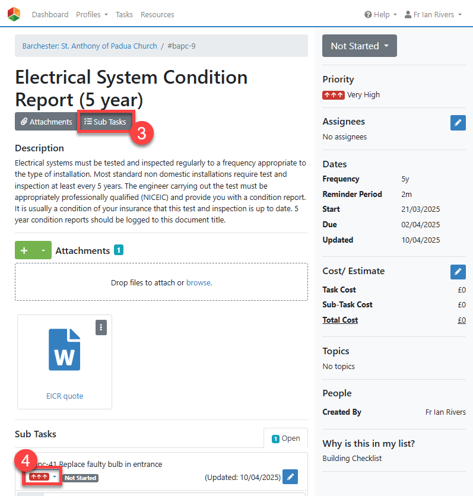The width and height of the screenshot is (473, 496).
Task: Click the Attachments button under the title
Action: [46, 122]
